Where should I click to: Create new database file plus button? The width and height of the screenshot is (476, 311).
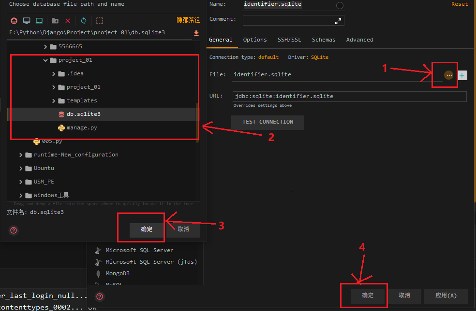(x=462, y=75)
